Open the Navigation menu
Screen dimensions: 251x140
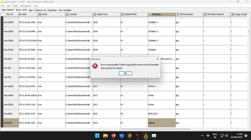[25, 6]
